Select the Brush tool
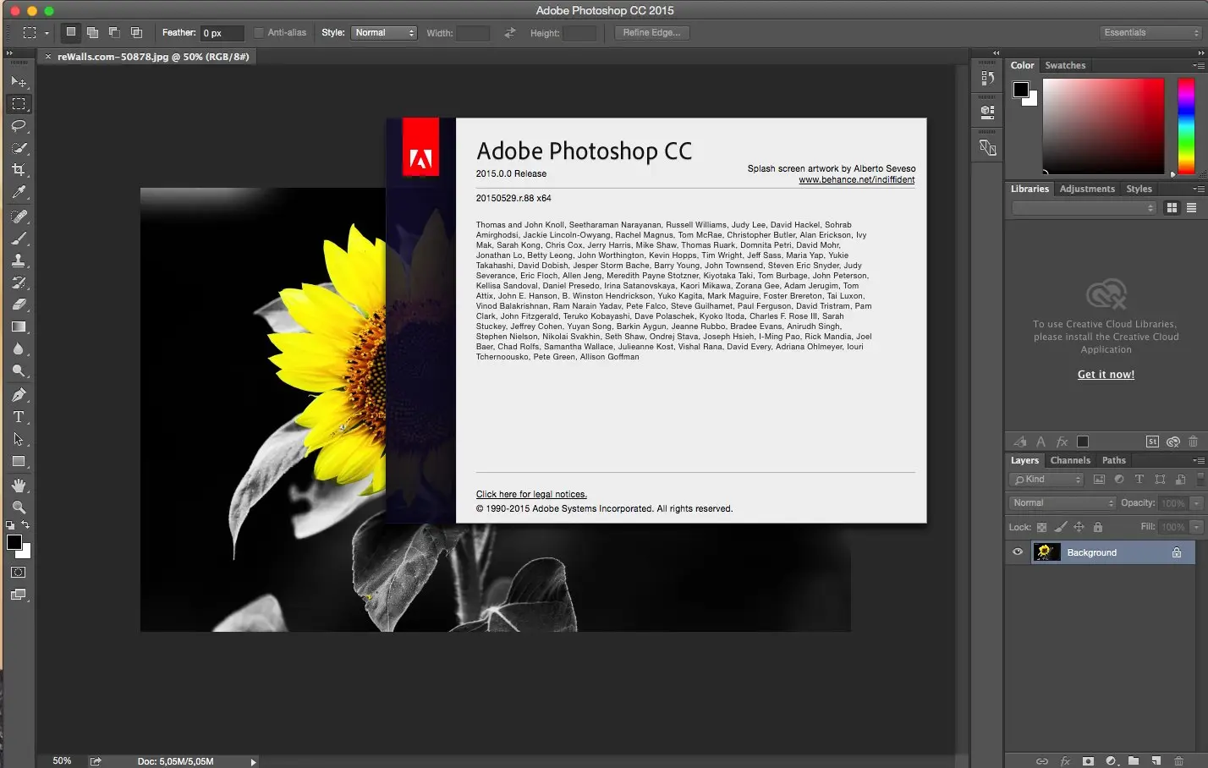1208x768 pixels. [19, 239]
